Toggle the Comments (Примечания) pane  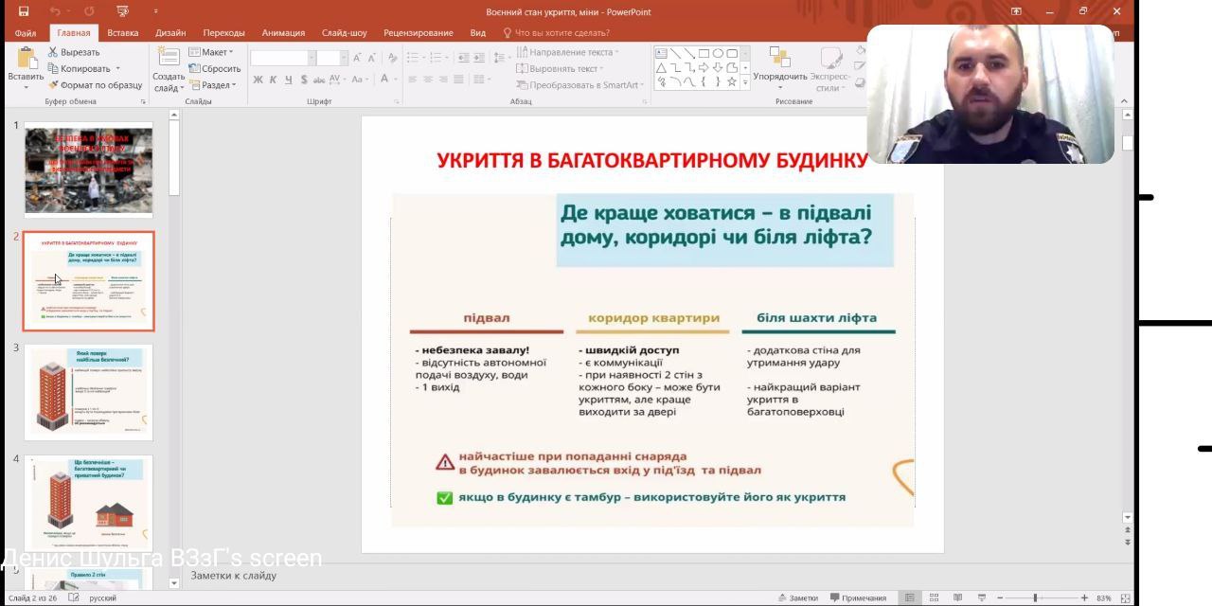pos(857,597)
